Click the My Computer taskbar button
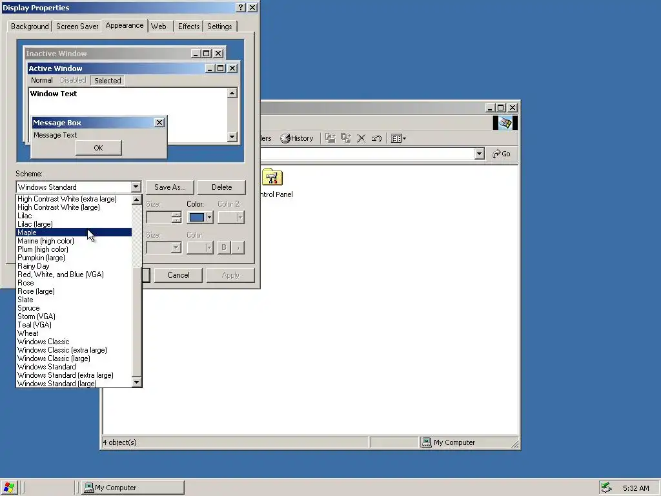Image resolution: width=661 pixels, height=496 pixels. pyautogui.click(x=133, y=488)
